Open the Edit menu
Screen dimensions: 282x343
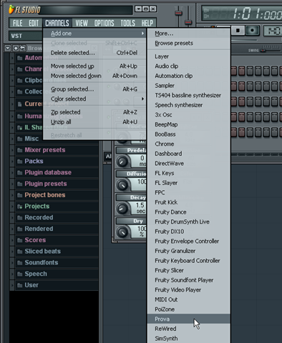(x=34, y=23)
